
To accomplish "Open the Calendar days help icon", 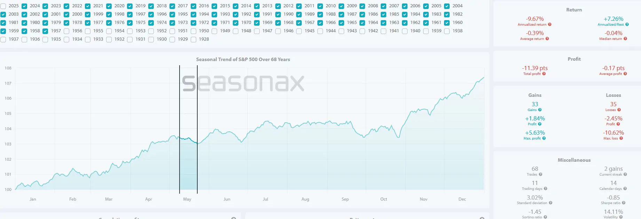I will pyautogui.click(x=625, y=189).
